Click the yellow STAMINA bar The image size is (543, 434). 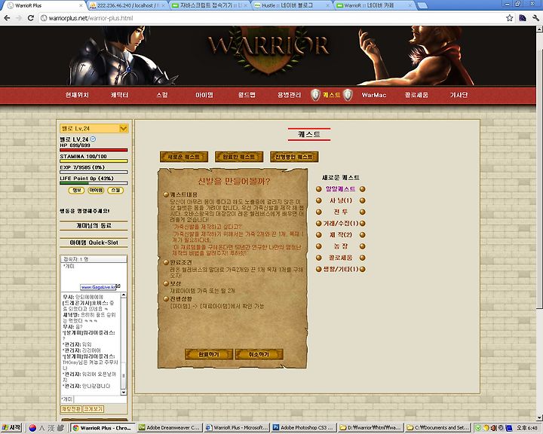tap(94, 160)
